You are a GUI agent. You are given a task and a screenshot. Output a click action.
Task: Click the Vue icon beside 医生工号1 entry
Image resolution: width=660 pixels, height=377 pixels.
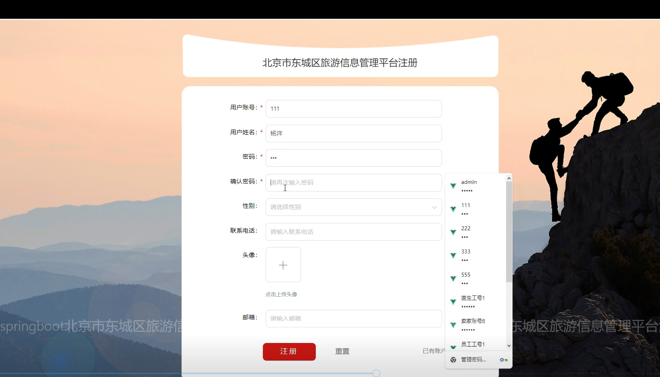[453, 302]
